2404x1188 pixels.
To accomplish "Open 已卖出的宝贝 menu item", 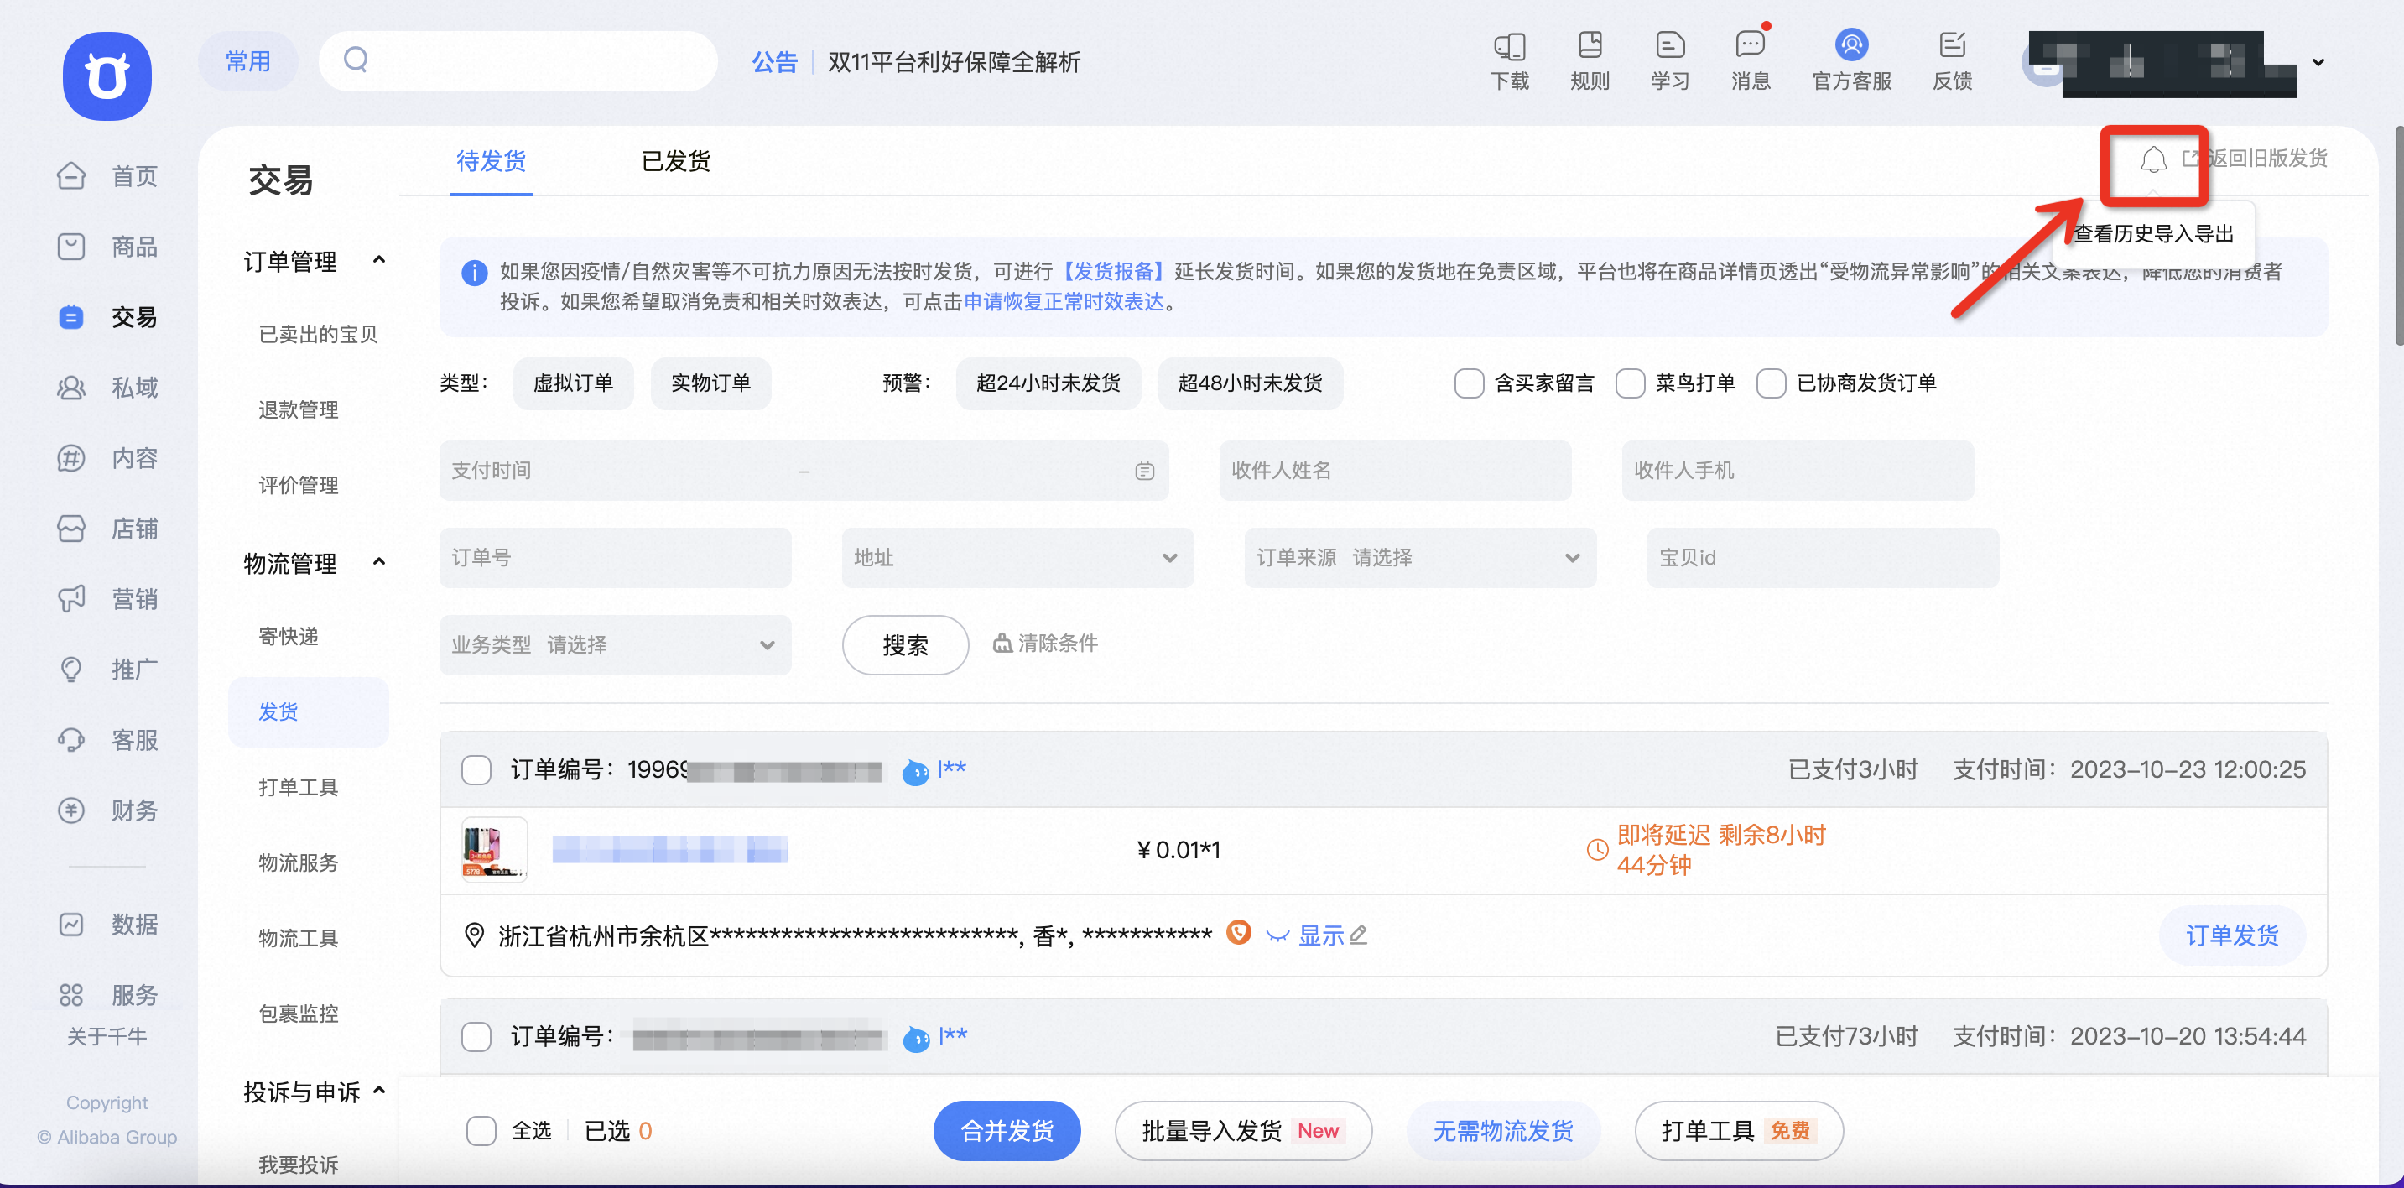I will [317, 334].
